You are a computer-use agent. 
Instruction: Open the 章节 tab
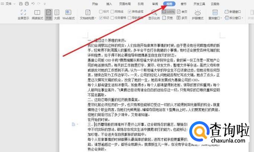184,4
